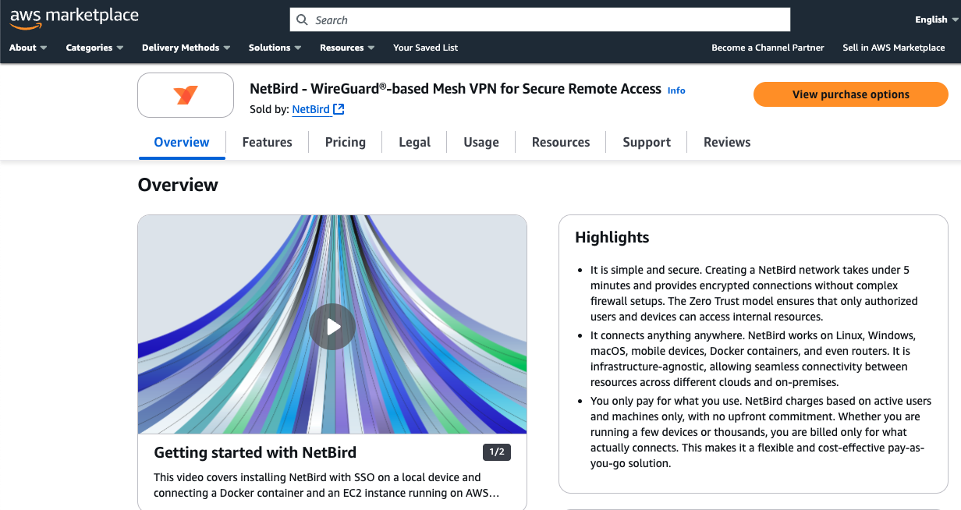Open the Reviews tab
Screen dimensions: 961x510
pyautogui.click(x=726, y=142)
